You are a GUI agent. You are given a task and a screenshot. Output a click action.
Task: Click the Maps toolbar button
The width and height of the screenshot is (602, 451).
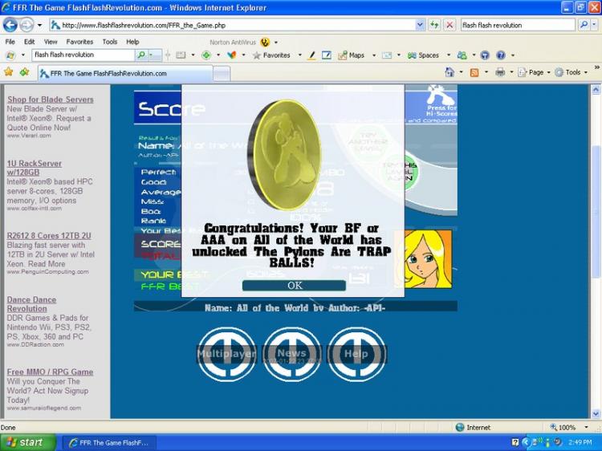pos(352,55)
